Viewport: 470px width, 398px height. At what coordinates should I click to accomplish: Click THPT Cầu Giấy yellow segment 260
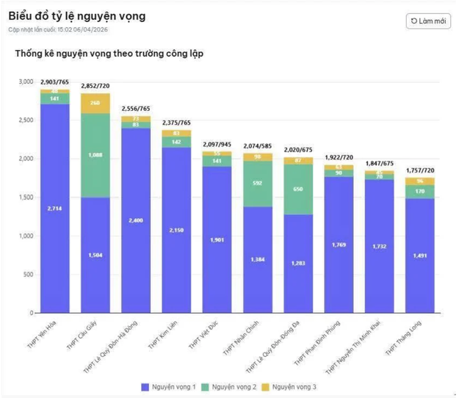tap(95, 104)
